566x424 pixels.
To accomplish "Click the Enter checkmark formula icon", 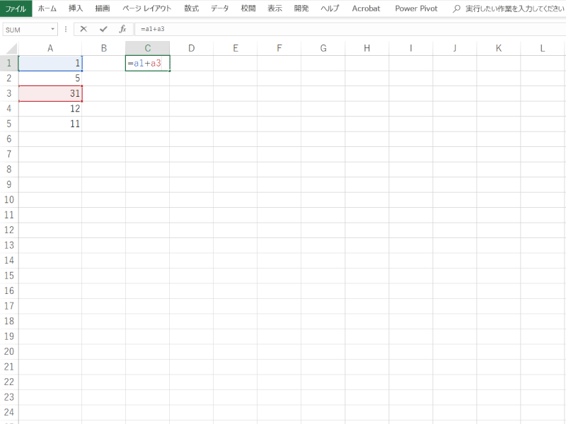I will [103, 29].
